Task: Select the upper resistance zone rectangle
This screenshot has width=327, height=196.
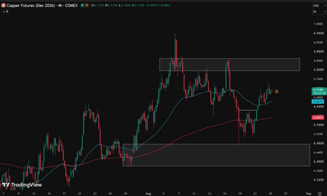Action: coord(229,65)
